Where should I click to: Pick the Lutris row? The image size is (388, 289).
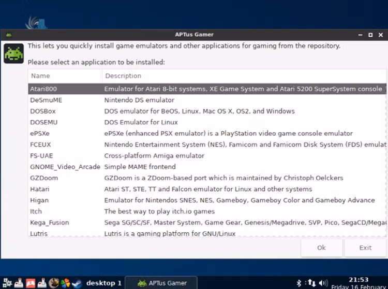(207, 233)
